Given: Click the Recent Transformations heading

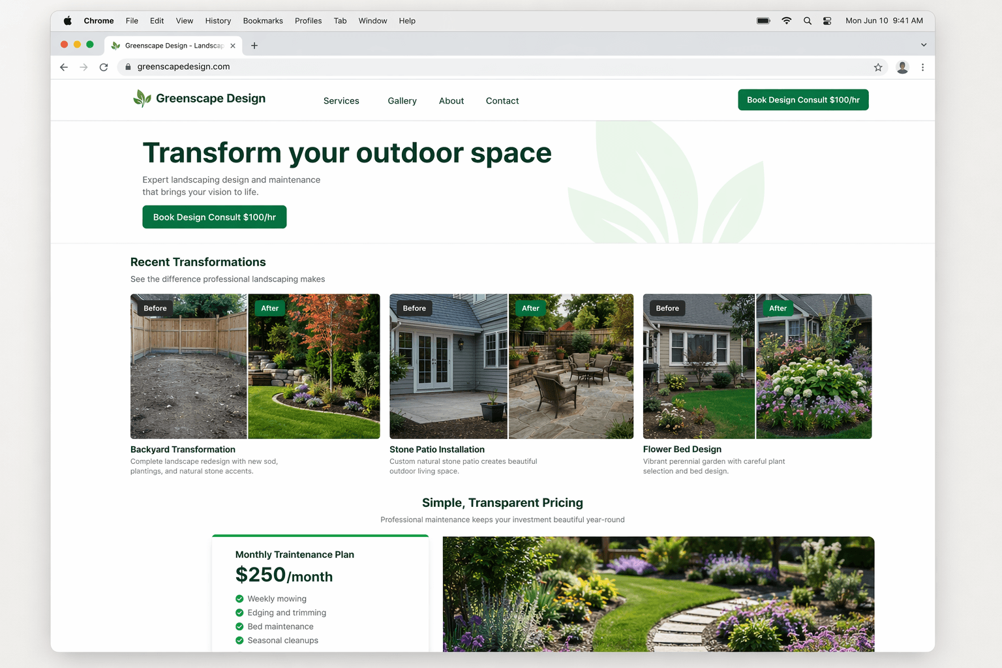Looking at the screenshot, I should click(x=198, y=262).
